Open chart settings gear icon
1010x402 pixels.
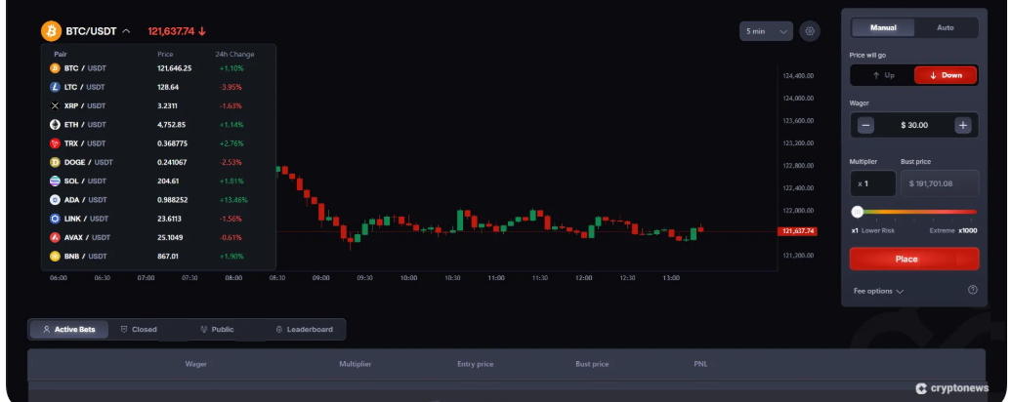point(810,31)
